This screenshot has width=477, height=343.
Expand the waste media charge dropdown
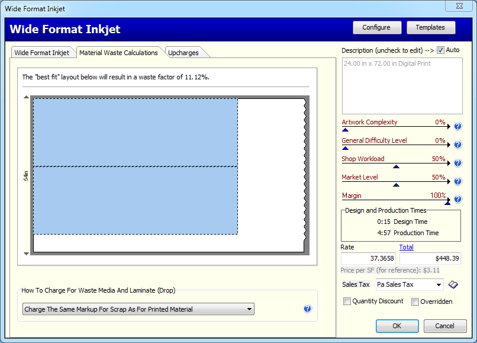[249, 309]
